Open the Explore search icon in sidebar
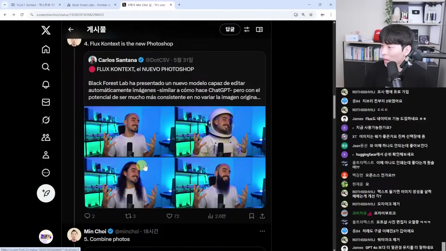The width and height of the screenshot is (446, 251). 46,67
